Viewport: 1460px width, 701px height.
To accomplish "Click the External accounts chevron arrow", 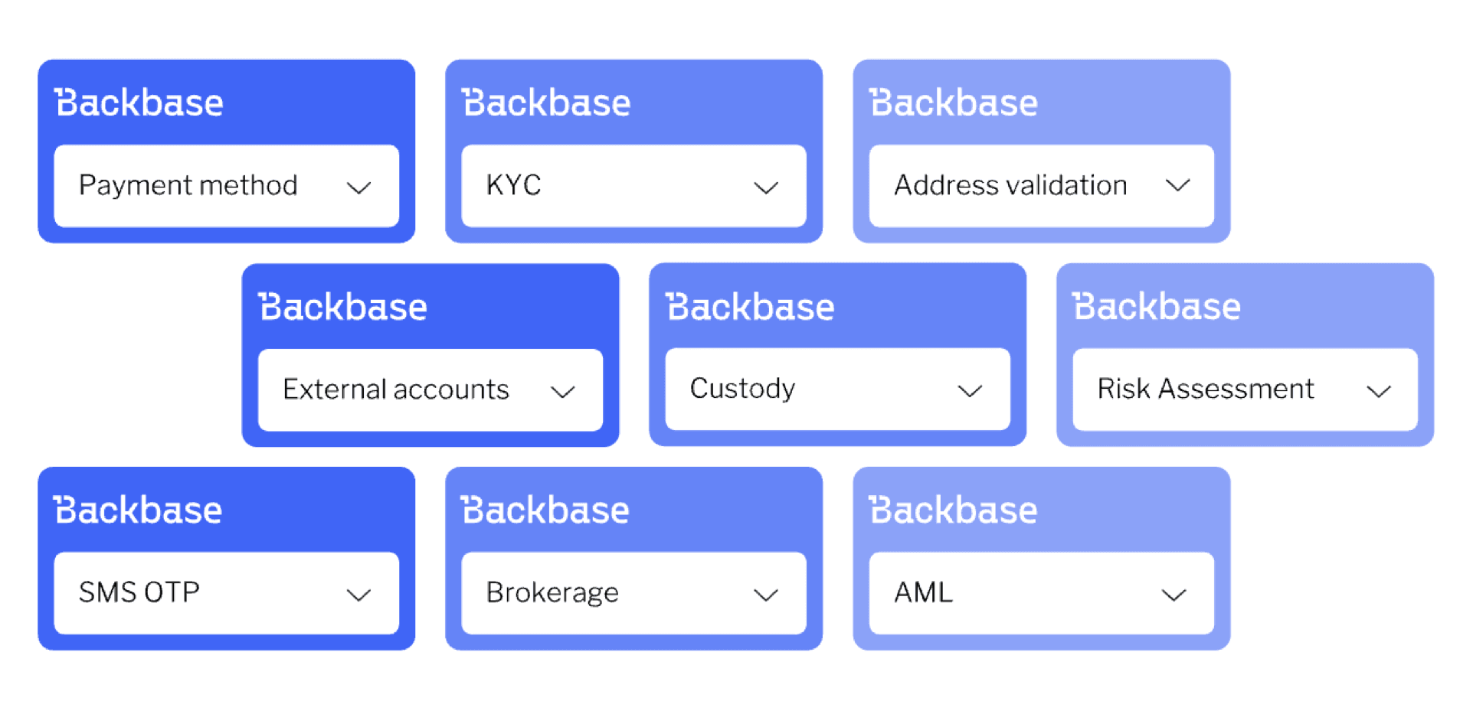I will 562,392.
